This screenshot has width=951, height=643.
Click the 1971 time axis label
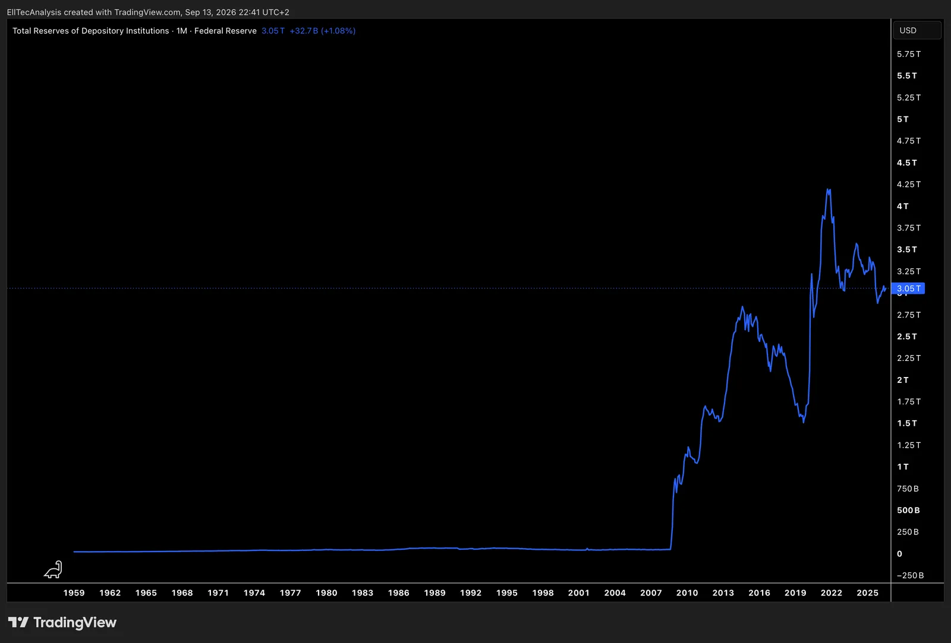(x=218, y=593)
